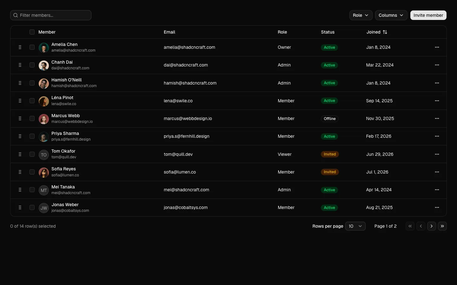
Task: Go to the previous page arrow
Action: coord(421,226)
